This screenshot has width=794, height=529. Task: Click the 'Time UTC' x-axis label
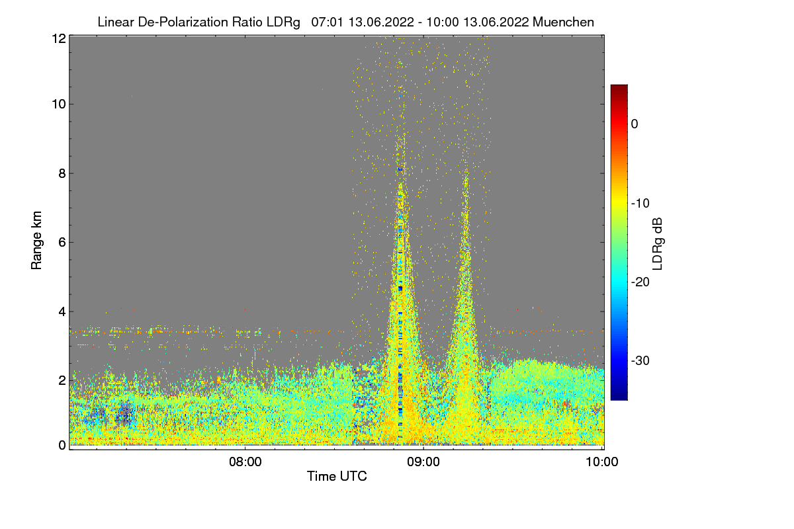point(337,476)
